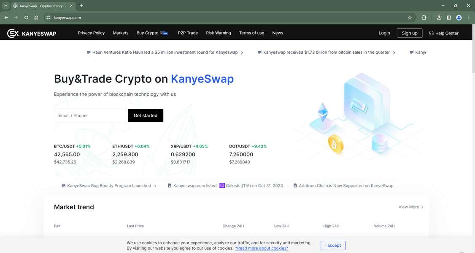Click chevron after bitcoin sales quarter headline
The height and width of the screenshot is (253, 475).
click(394, 52)
